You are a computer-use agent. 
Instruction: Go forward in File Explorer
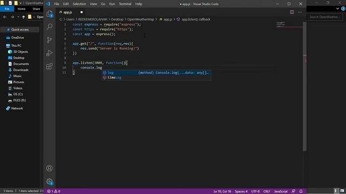12,17
